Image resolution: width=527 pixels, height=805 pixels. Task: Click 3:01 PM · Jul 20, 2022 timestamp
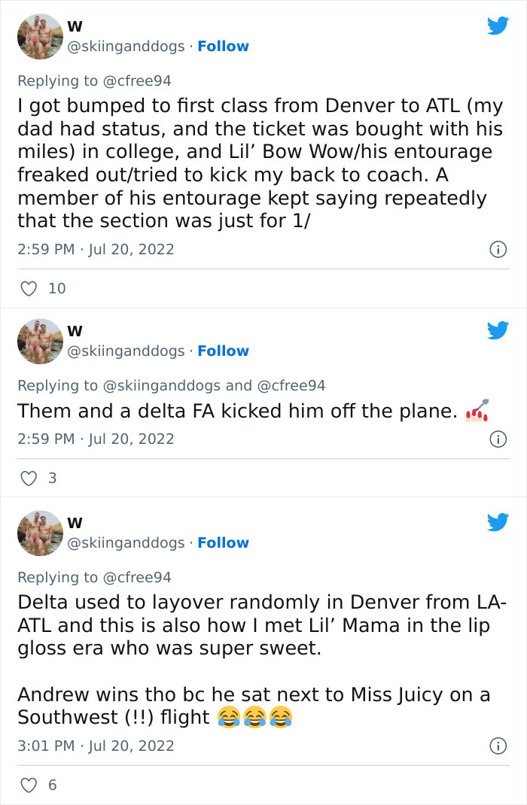pyautogui.click(x=96, y=746)
